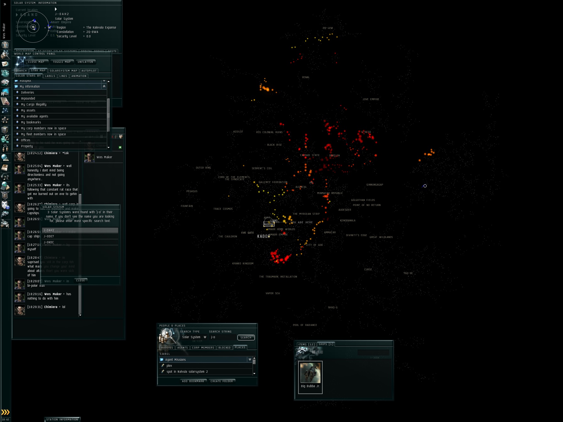Click the Places list scrollbar handle
This screenshot has width=563, height=422.
click(x=254, y=362)
